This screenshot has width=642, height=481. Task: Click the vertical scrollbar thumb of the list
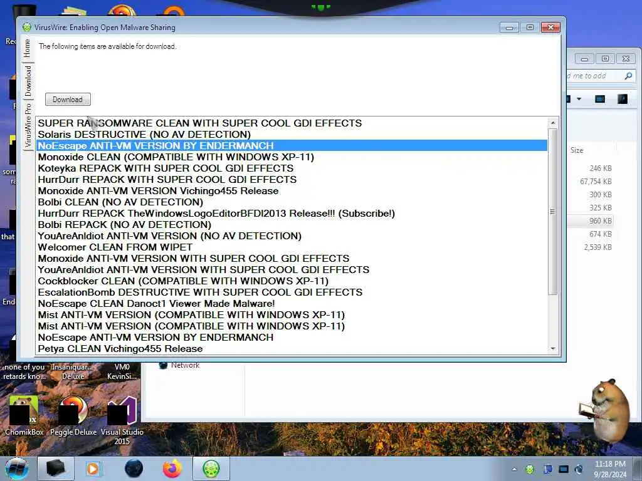553,212
